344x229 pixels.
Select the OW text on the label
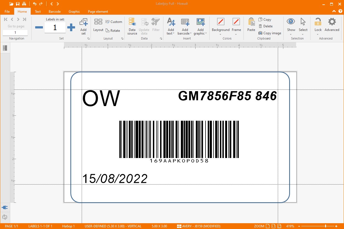[101, 98]
